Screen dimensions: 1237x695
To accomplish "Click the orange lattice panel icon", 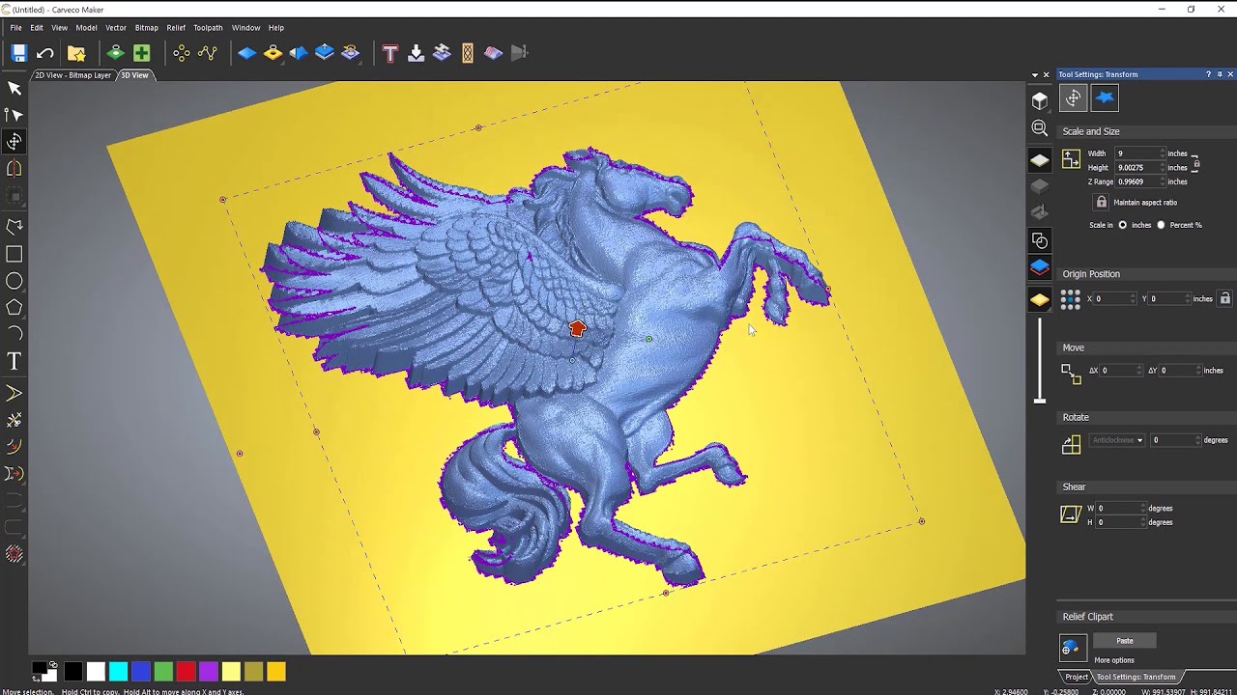I will (468, 53).
